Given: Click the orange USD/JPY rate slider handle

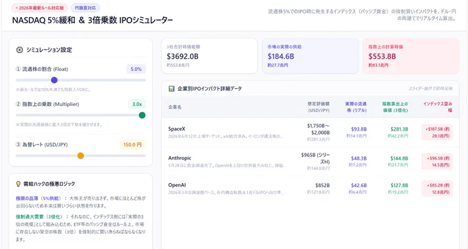Looking at the screenshot, I should pos(81,155).
